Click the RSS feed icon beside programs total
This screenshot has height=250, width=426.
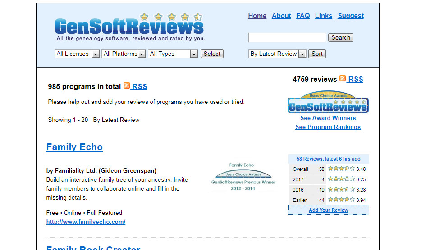(127, 85)
